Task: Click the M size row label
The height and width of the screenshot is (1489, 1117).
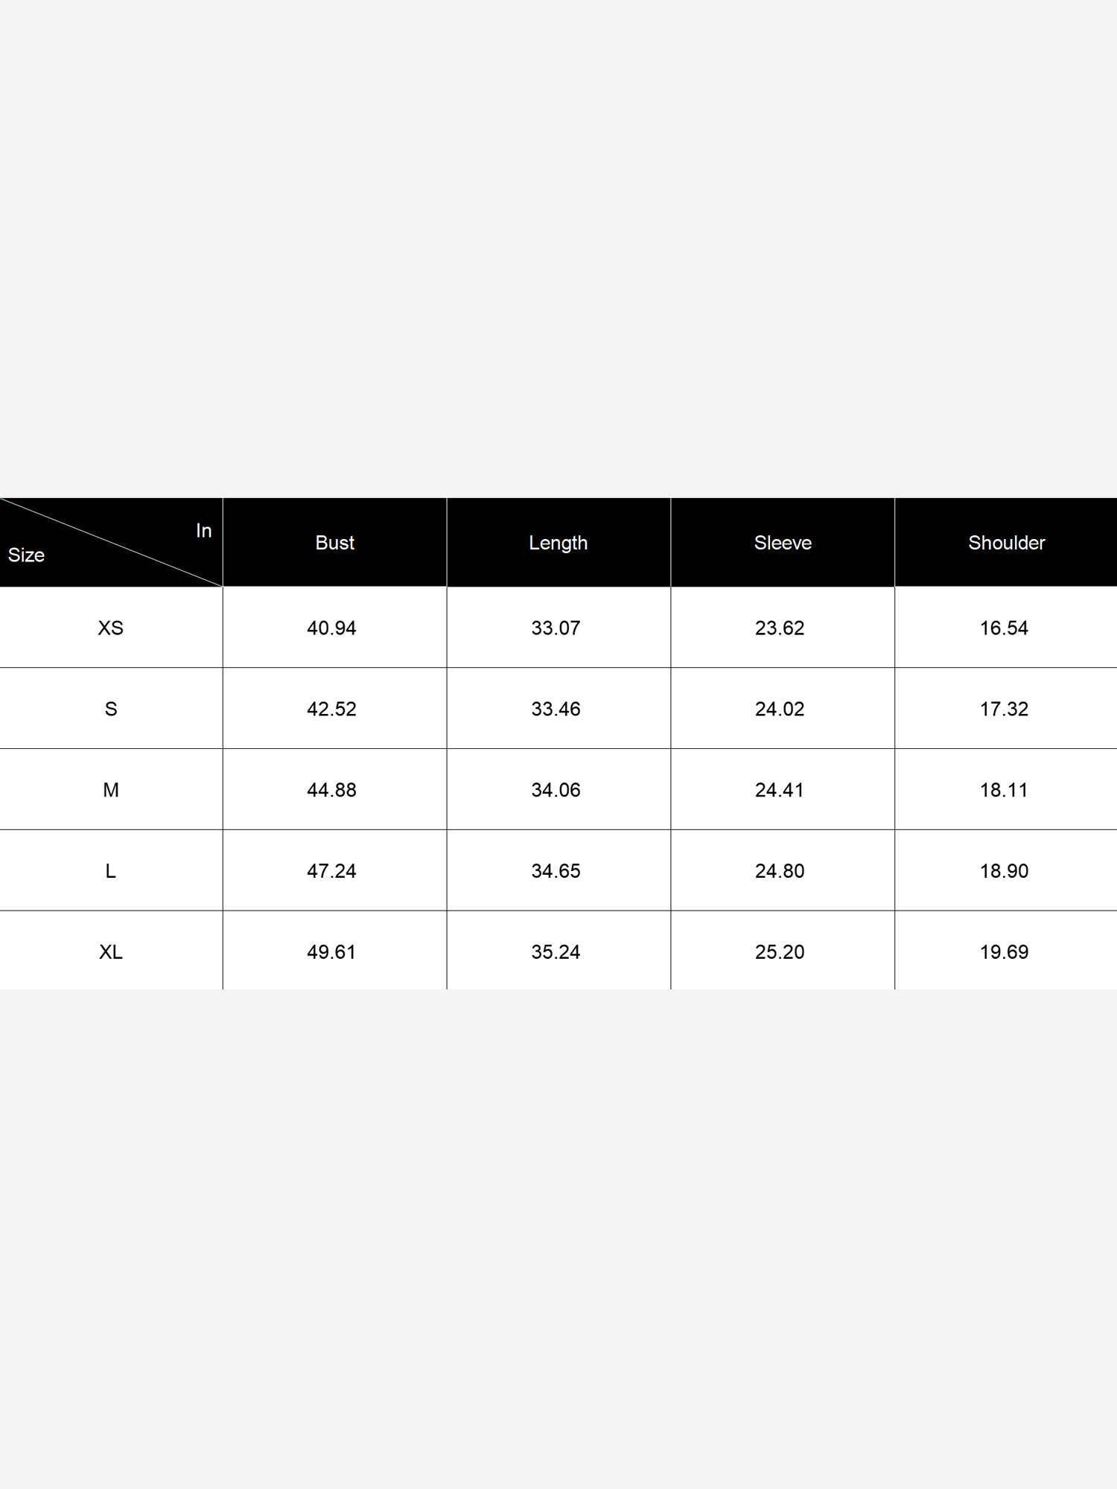Action: click(111, 790)
